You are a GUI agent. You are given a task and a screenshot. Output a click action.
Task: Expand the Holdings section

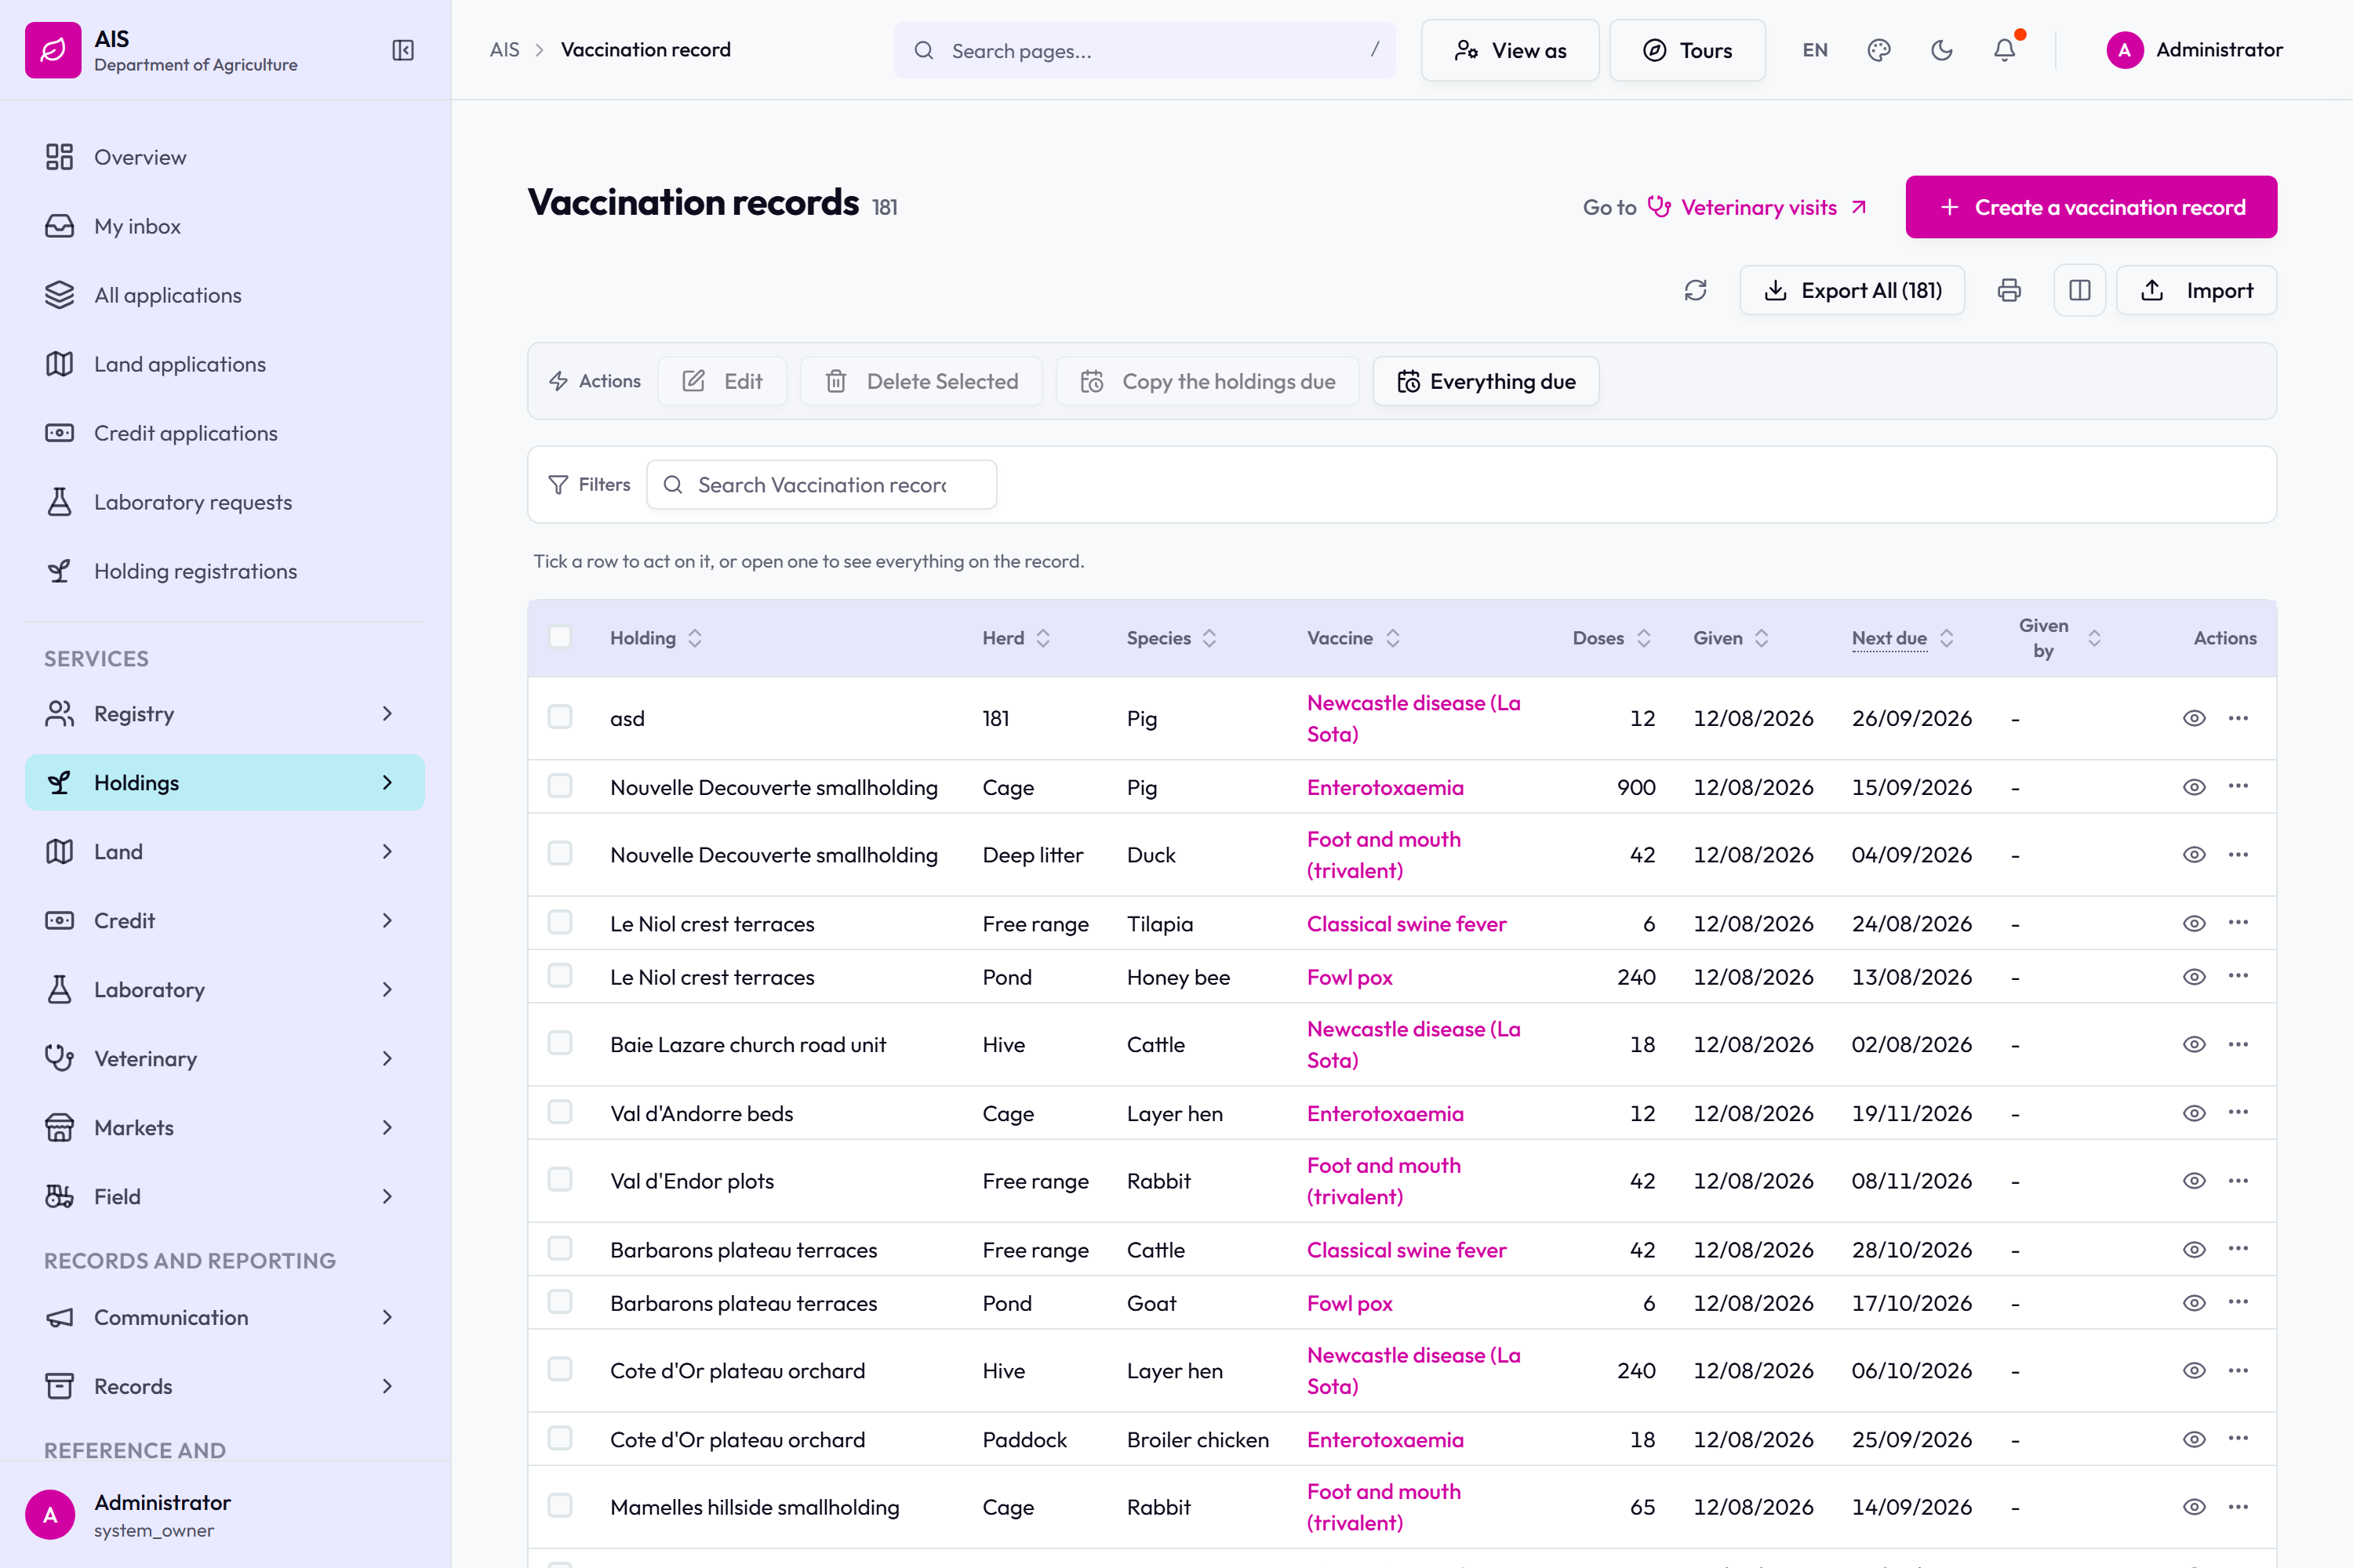225,783
